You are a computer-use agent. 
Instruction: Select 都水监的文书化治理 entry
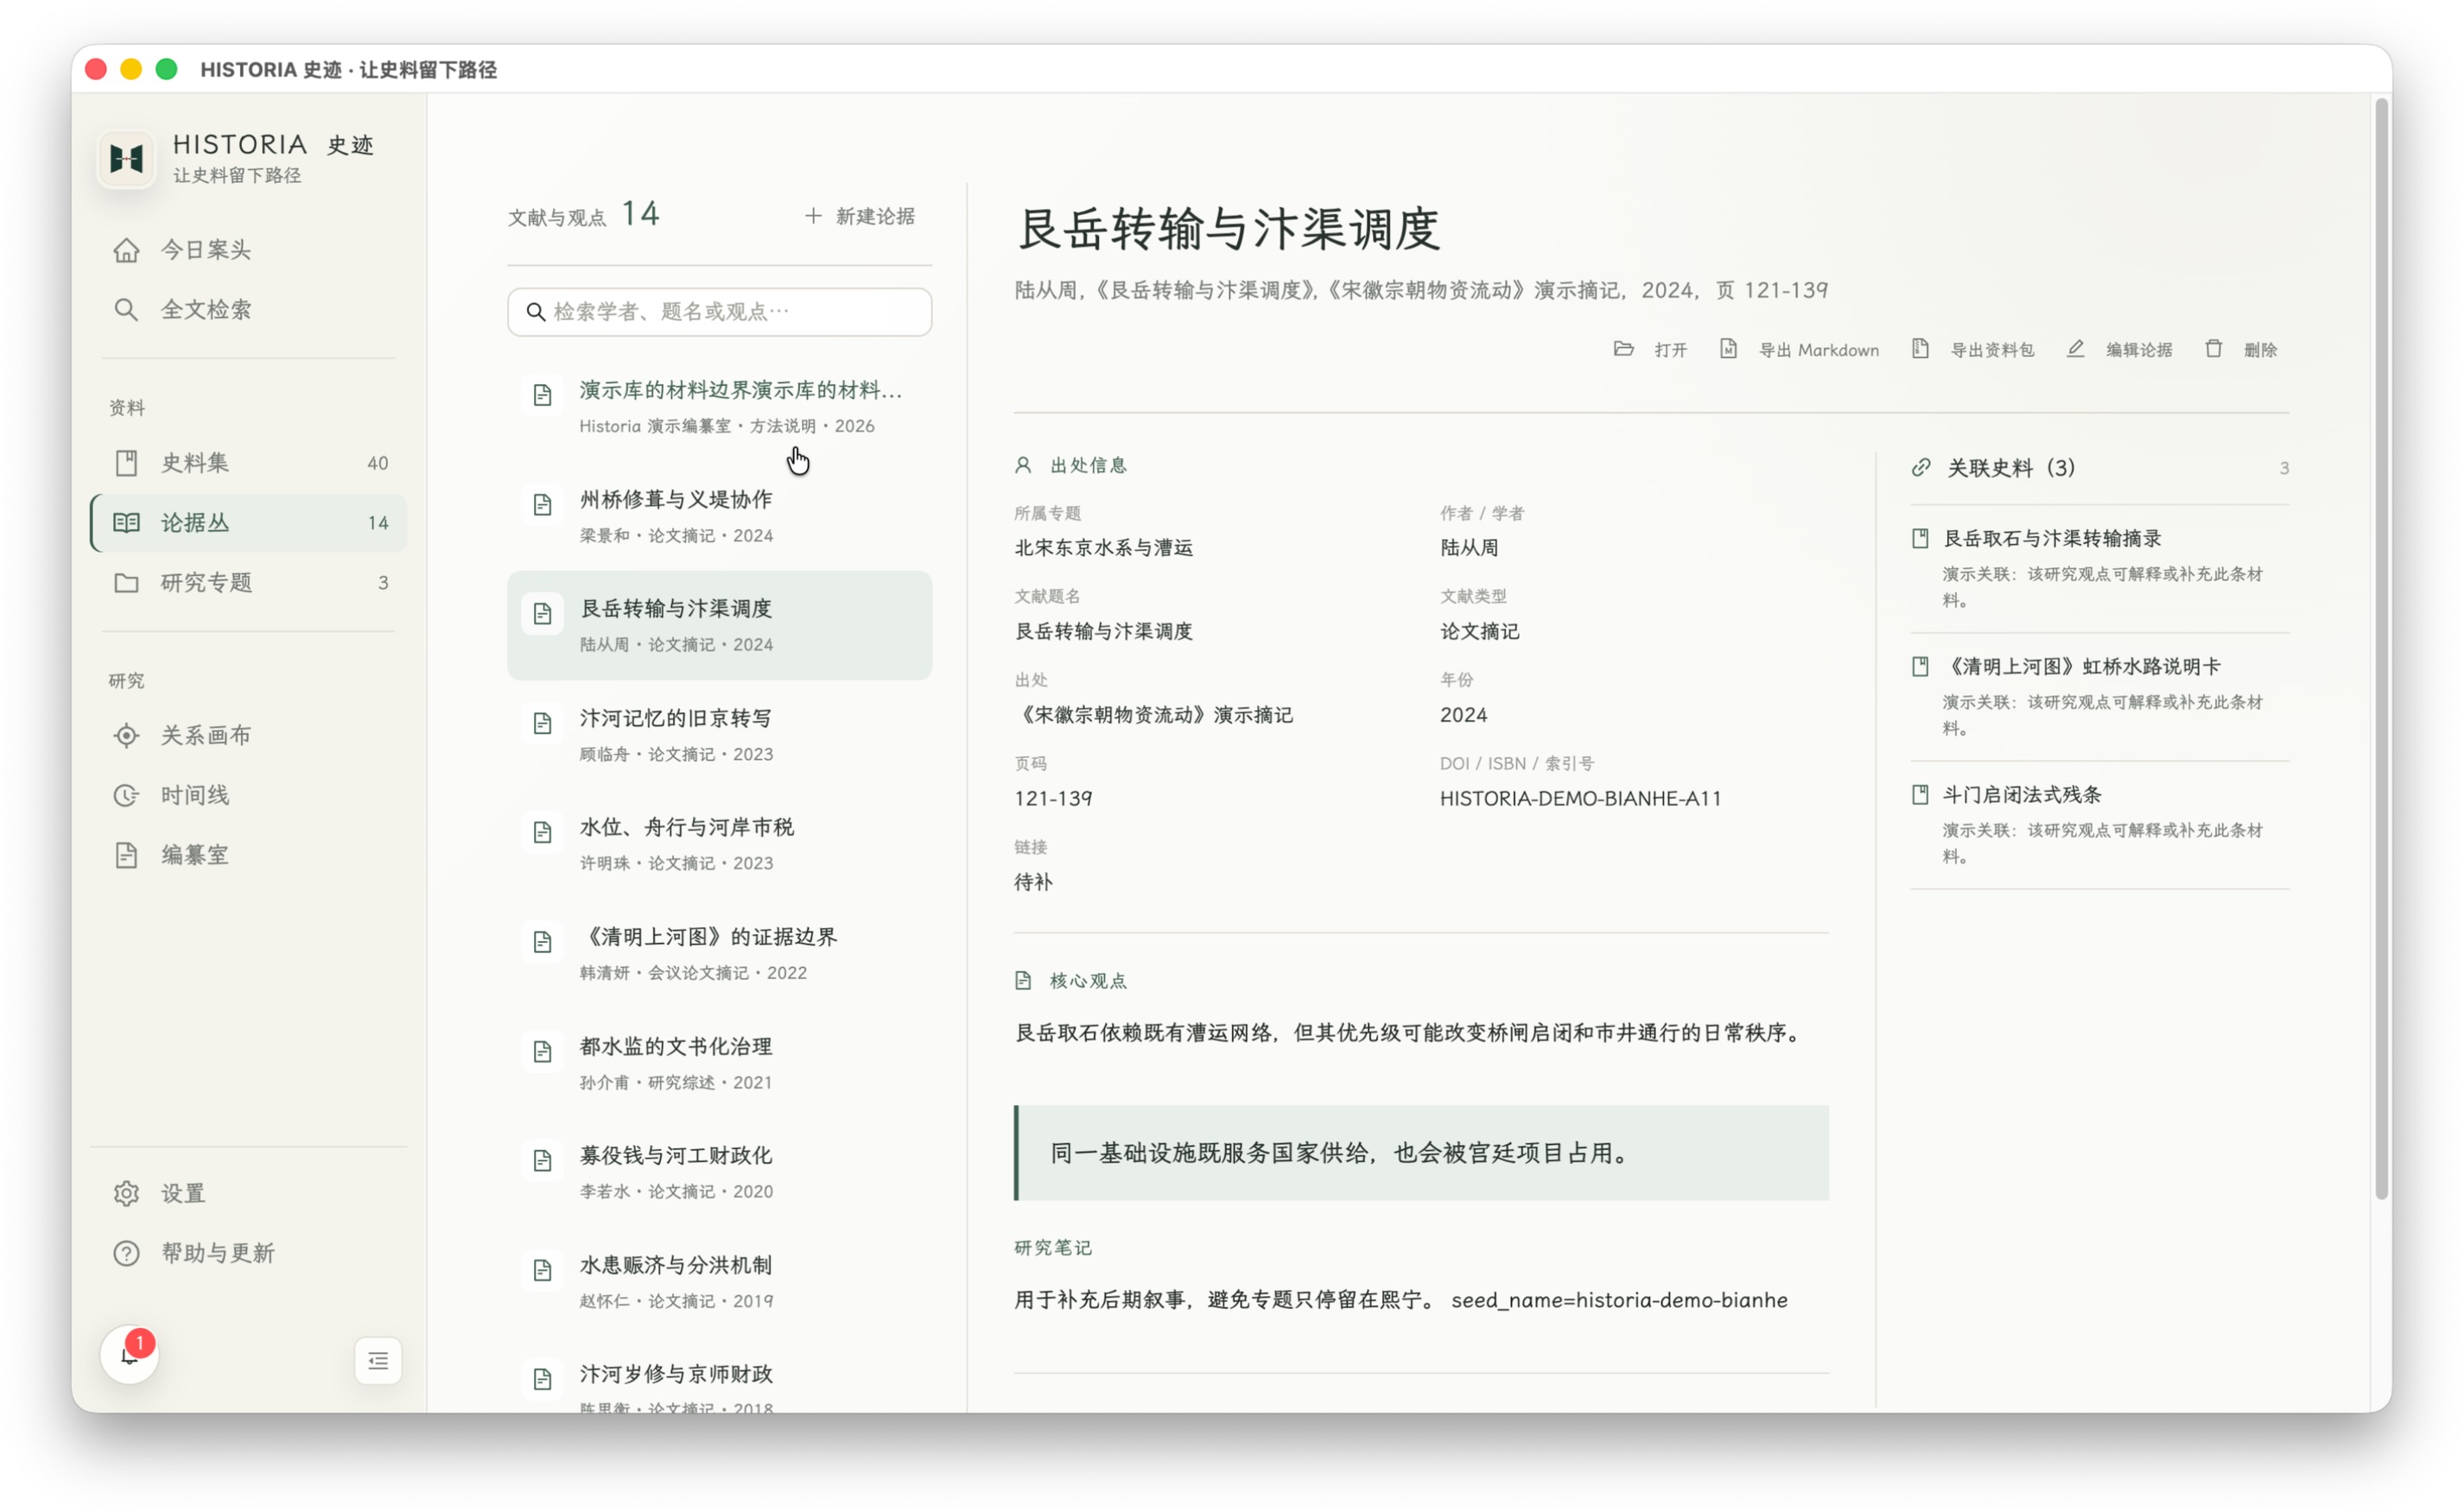click(719, 1063)
